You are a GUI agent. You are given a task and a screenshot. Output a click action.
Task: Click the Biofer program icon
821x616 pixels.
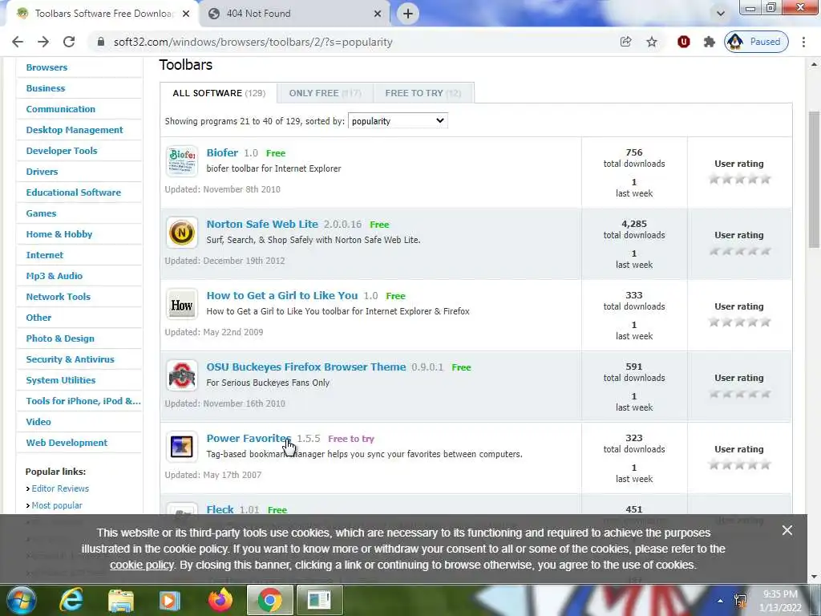[x=182, y=160]
